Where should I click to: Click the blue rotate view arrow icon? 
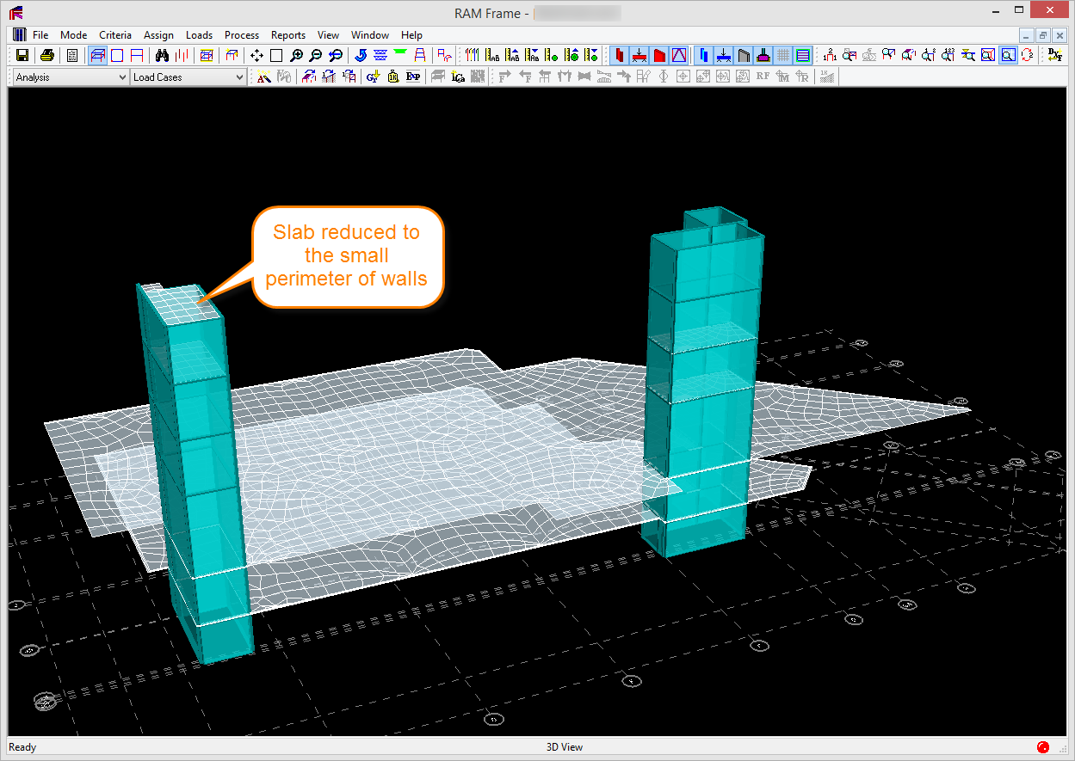pos(361,55)
